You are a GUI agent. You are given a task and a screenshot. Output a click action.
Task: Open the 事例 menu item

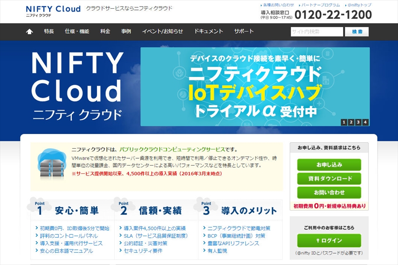tap(126, 31)
